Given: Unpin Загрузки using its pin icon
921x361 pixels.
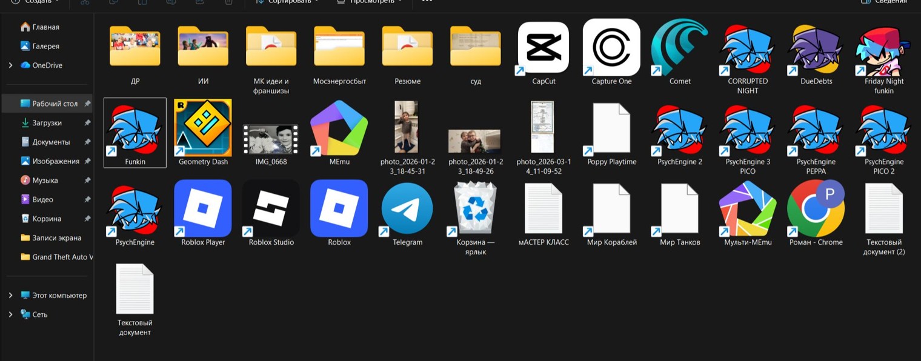Looking at the screenshot, I should coord(87,123).
